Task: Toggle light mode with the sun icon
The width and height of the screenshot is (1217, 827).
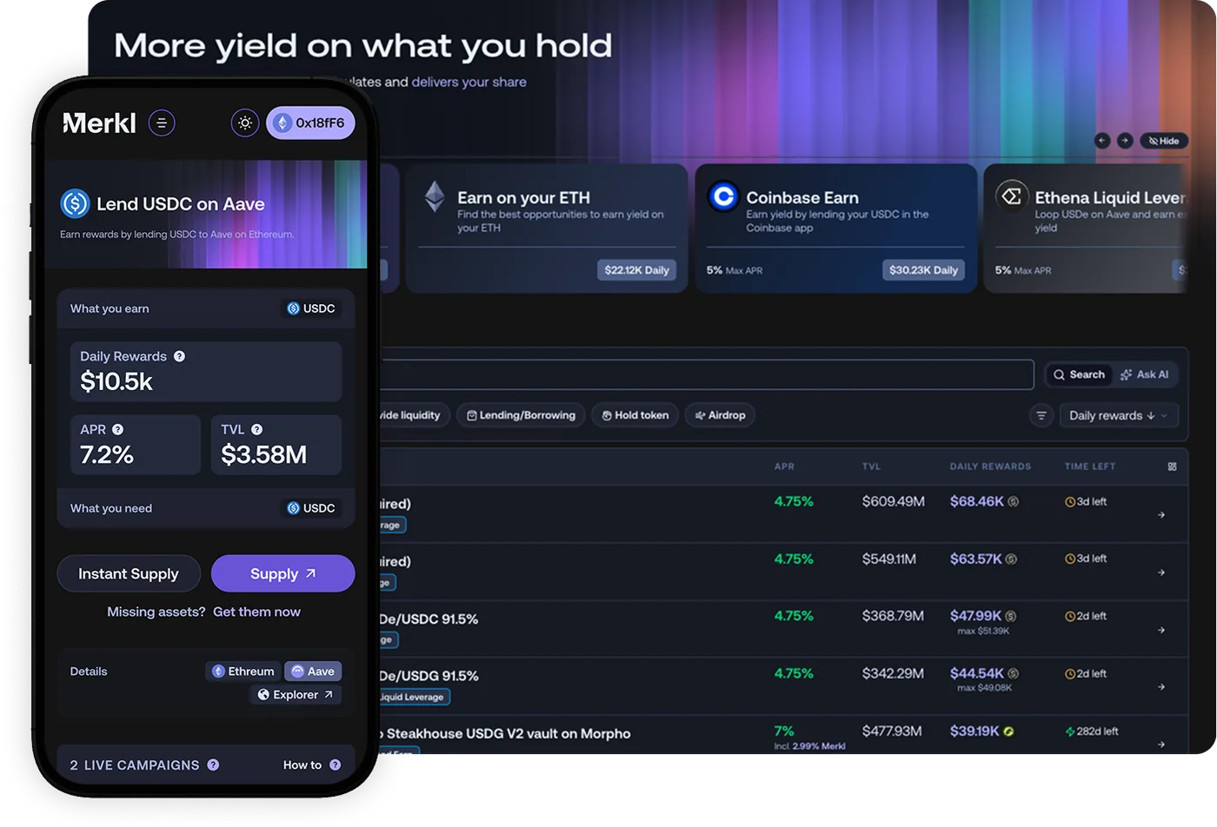Action: pos(245,123)
